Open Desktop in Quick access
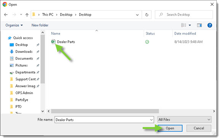Screen dimensions: 221x140 (x=22, y=45)
